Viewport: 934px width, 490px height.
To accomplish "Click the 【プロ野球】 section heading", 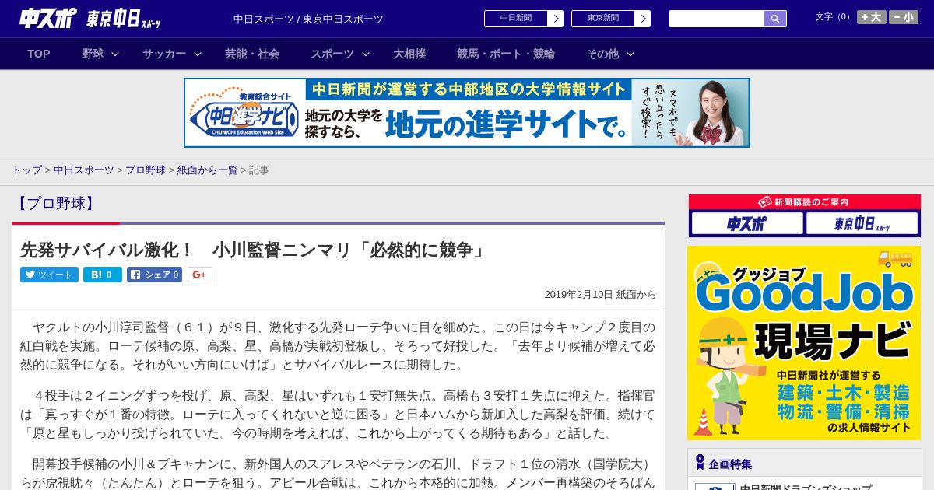I will 56,204.
